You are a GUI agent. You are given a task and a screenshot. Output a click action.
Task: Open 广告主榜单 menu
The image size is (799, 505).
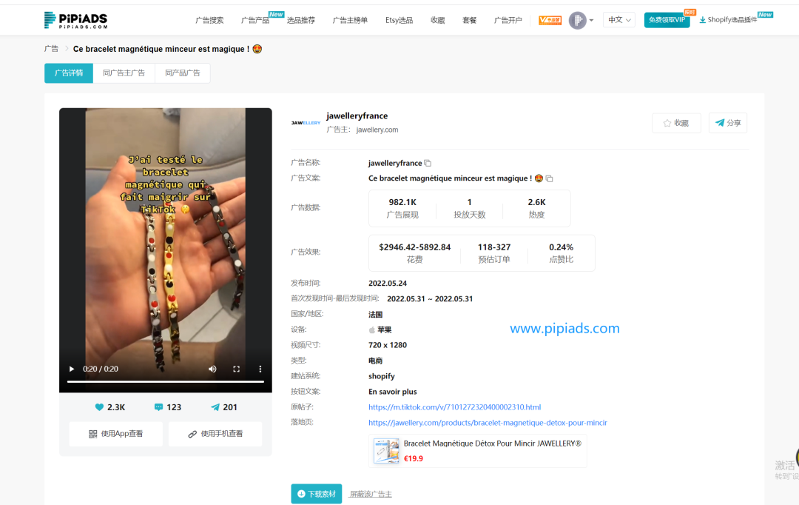(350, 21)
